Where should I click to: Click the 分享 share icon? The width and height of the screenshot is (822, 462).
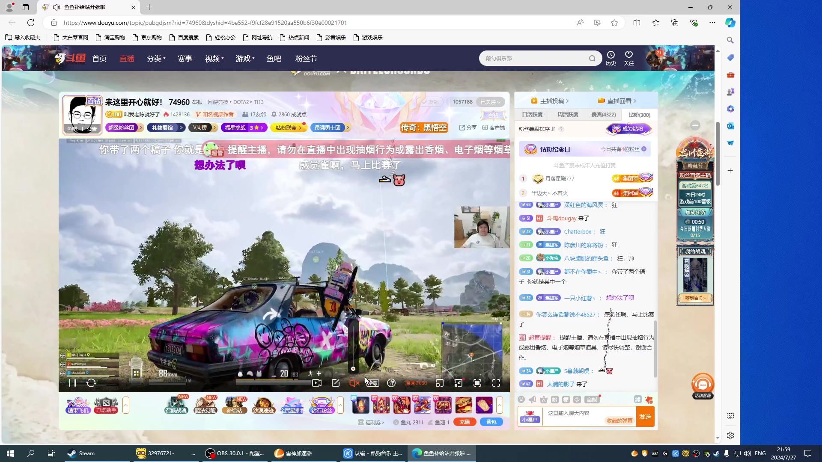[468, 127]
